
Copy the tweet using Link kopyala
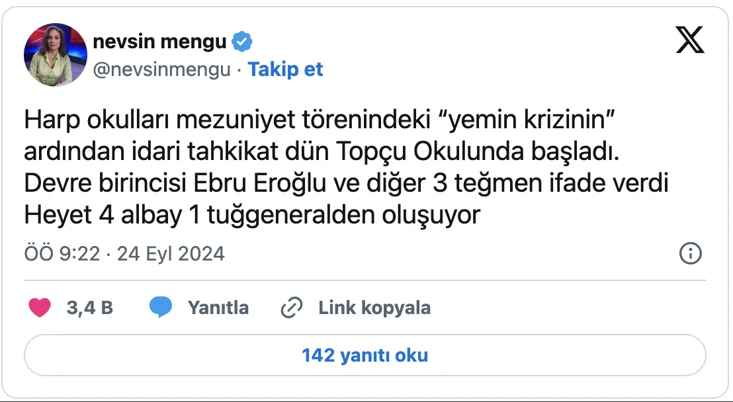click(x=374, y=308)
